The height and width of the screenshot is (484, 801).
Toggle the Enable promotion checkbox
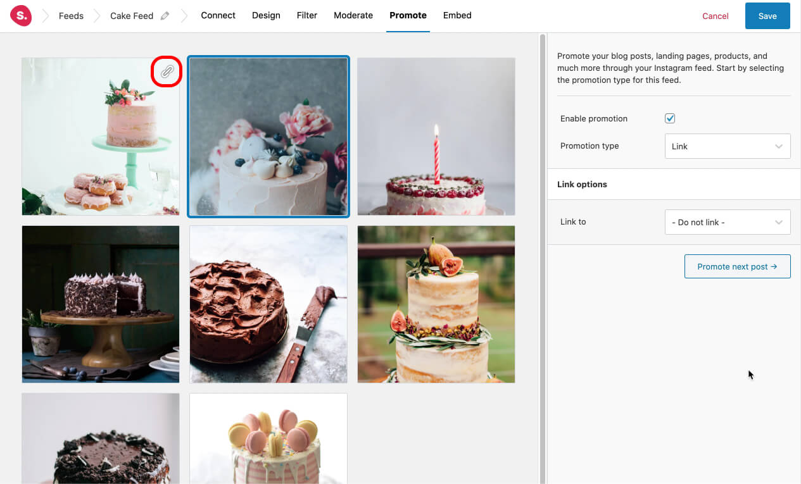(x=670, y=118)
